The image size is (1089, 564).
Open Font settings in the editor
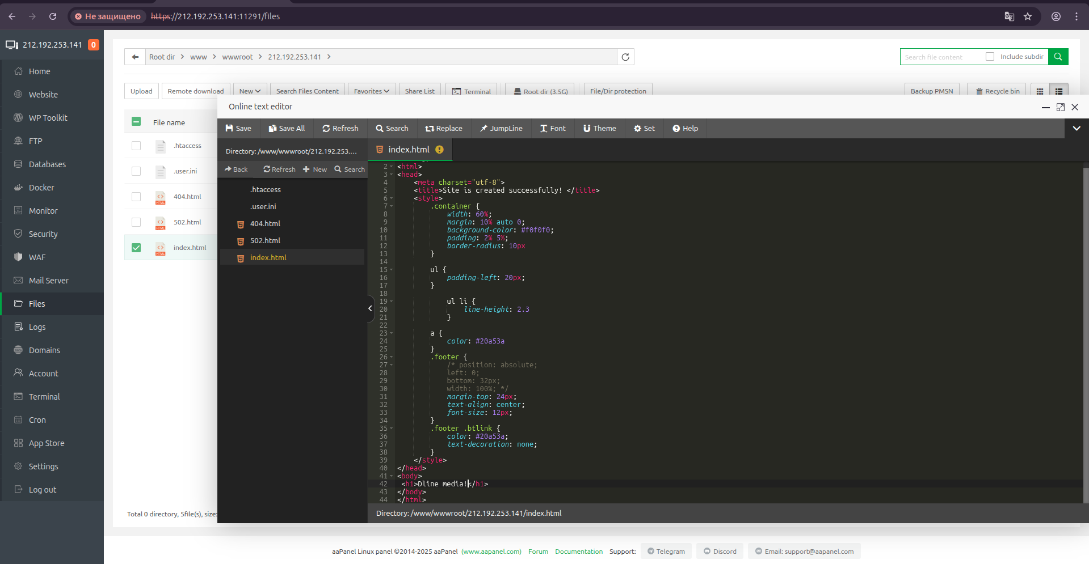[553, 129]
